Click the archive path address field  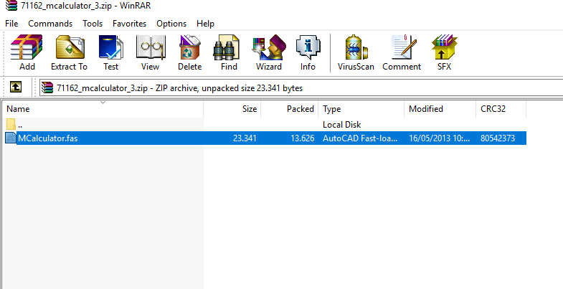pos(301,88)
